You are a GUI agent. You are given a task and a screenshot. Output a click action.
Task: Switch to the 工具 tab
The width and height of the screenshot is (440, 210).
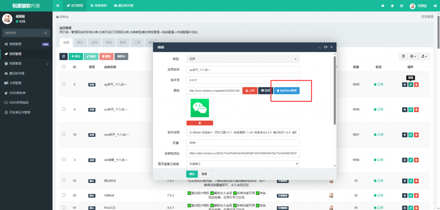(137, 43)
